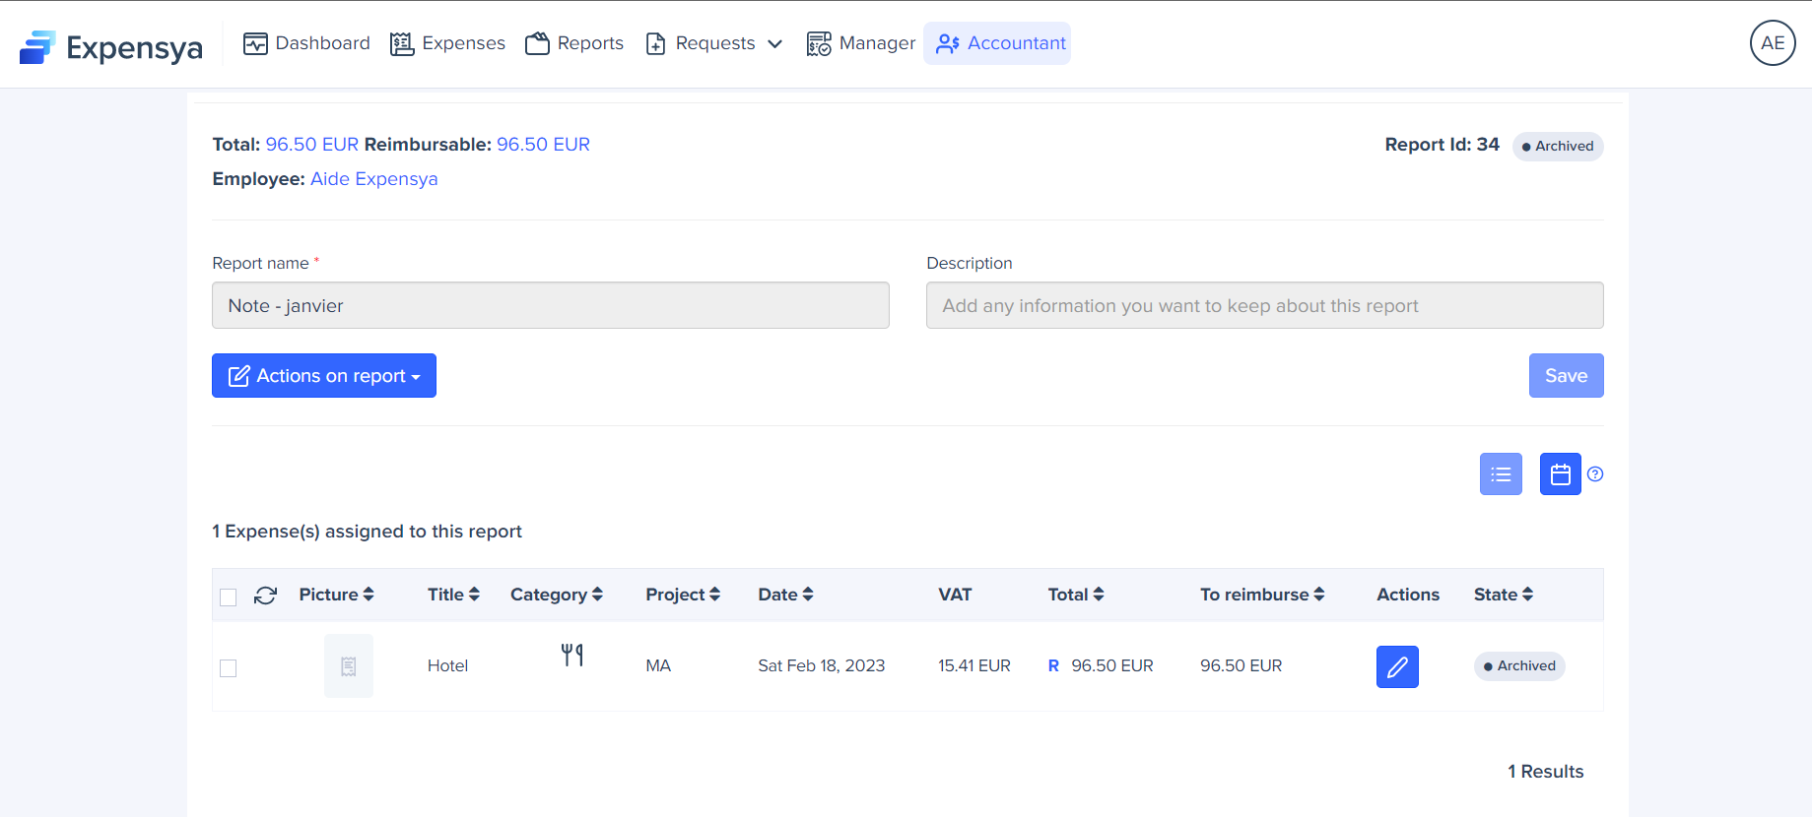This screenshot has width=1812, height=817.
Task: Open Hotel expense receipt thumbnail
Action: [x=348, y=666]
